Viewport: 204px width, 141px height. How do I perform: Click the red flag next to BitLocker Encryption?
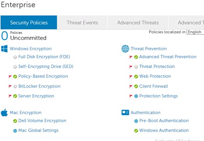10,86
